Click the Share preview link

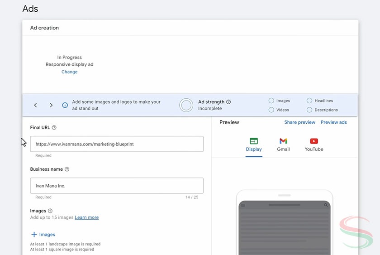coord(299,122)
